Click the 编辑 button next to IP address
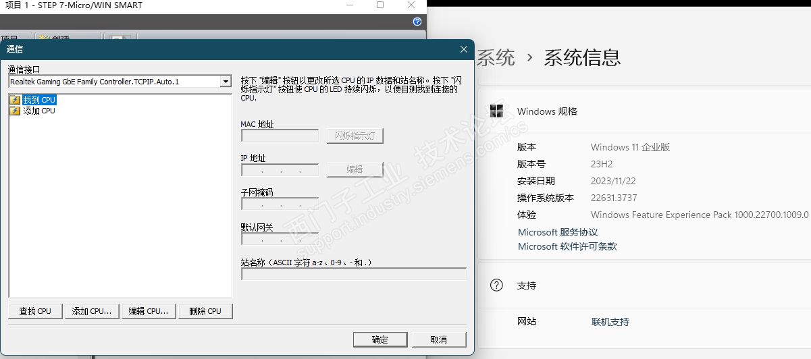The image size is (811, 359). pyautogui.click(x=355, y=169)
